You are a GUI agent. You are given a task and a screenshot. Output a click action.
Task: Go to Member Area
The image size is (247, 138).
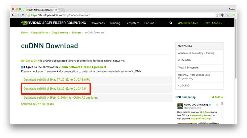pyautogui.click(x=188, y=23)
